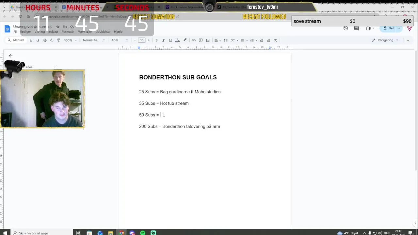
Task: Click the line '200 Subs = Bonderthon tatovering på arm'
Action: pos(180,126)
